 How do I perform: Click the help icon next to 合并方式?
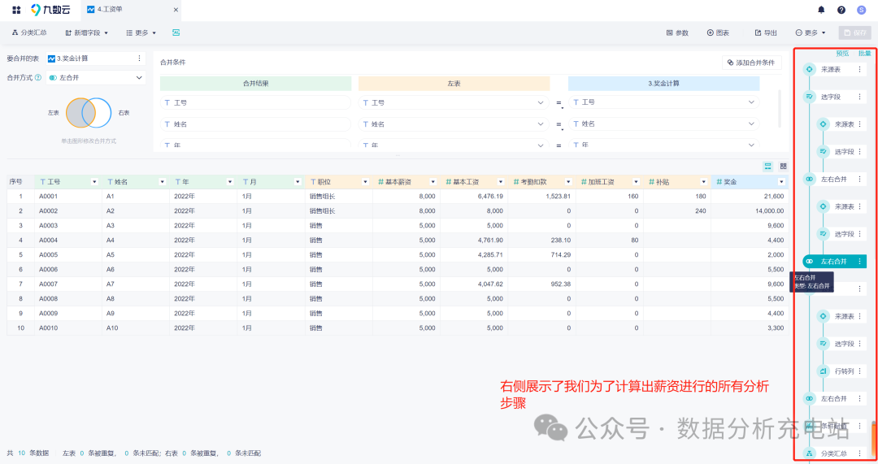pyautogui.click(x=38, y=78)
